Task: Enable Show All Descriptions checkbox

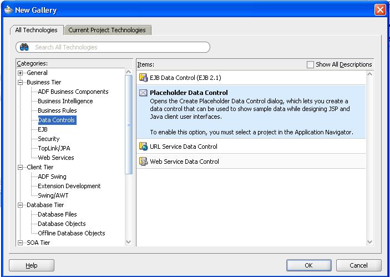Action: point(310,64)
